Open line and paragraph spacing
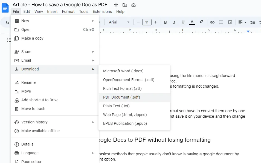The height and width of the screenshot is (163, 261). click(x=253, y=22)
